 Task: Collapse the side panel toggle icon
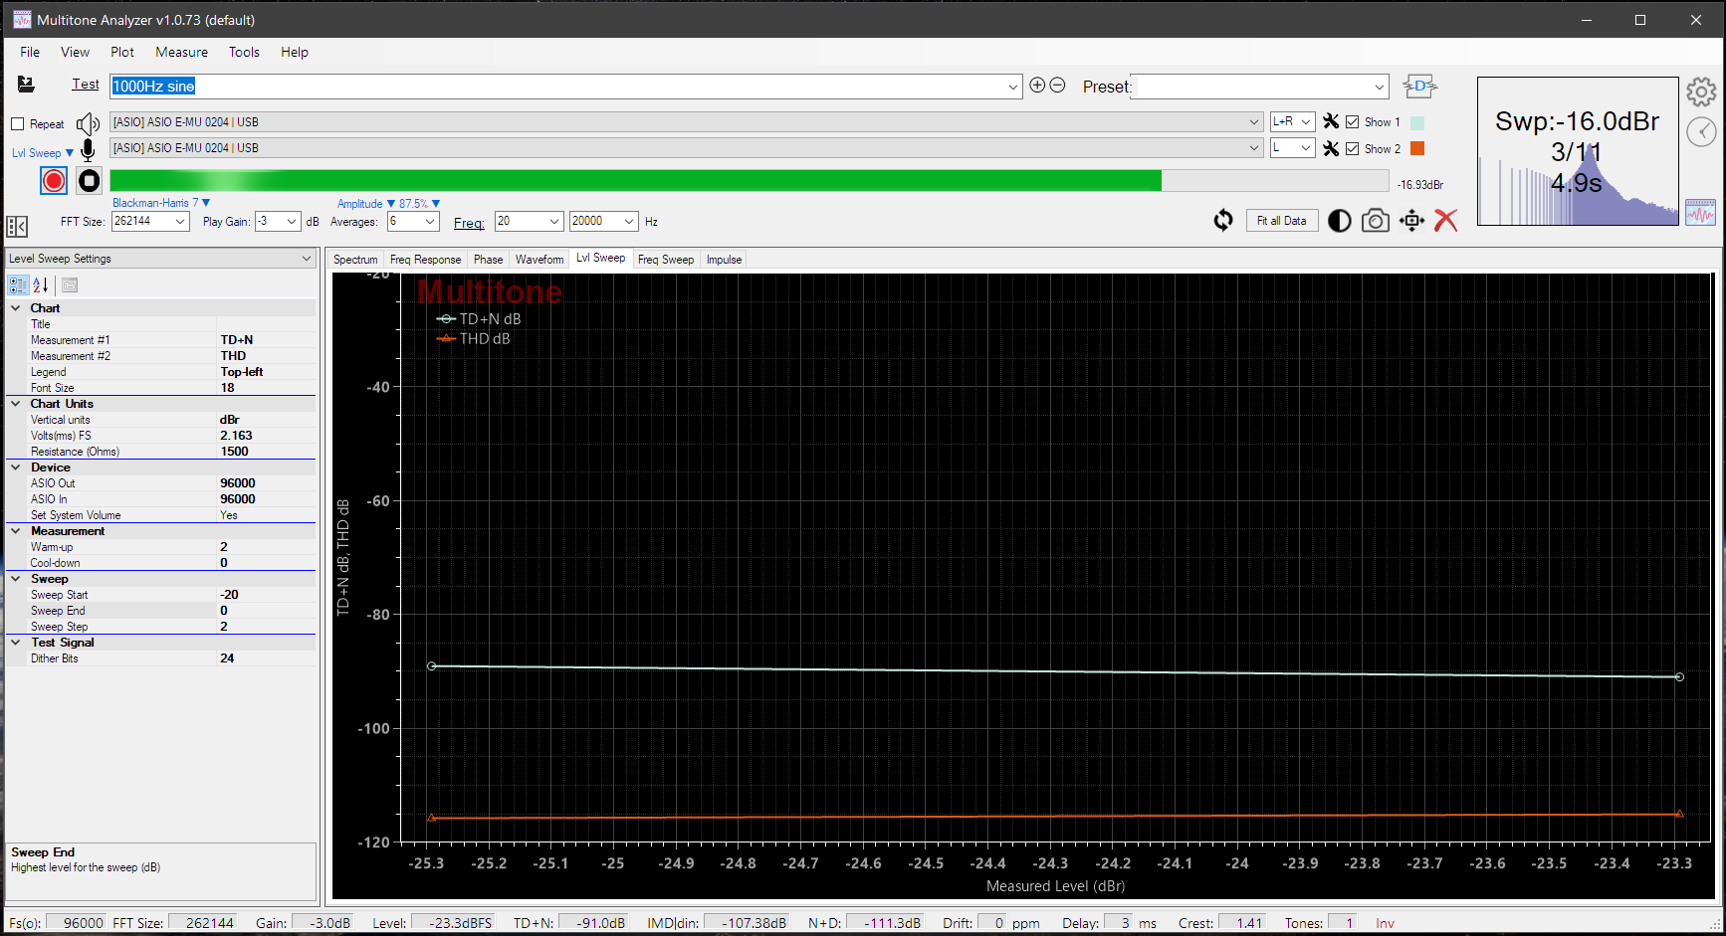click(17, 226)
